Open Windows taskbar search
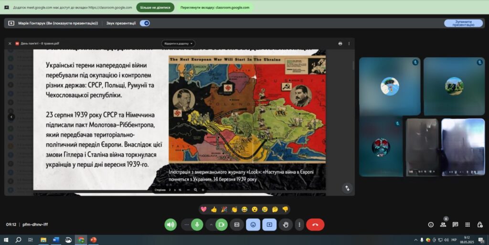This screenshot has height=245, width=489. (x=18, y=240)
